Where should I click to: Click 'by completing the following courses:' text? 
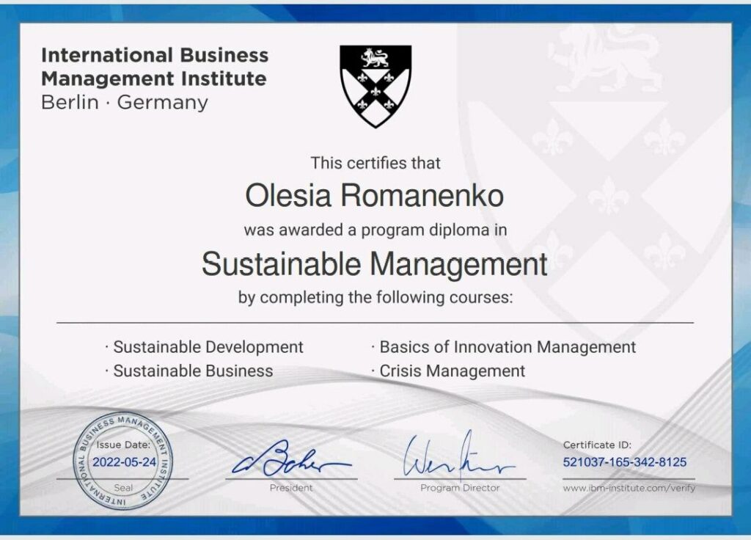[x=375, y=298]
